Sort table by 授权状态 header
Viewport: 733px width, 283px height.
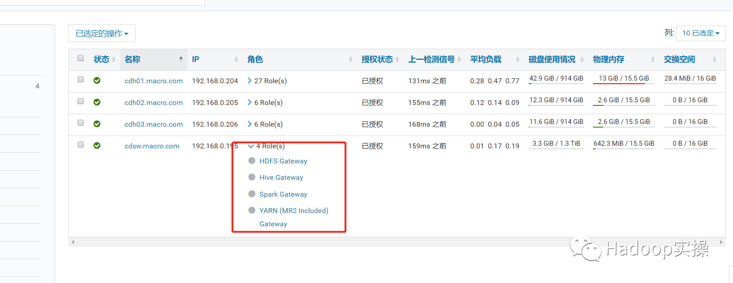377,59
